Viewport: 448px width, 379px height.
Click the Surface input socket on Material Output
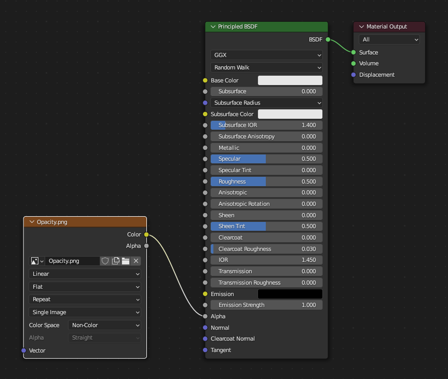click(x=354, y=52)
